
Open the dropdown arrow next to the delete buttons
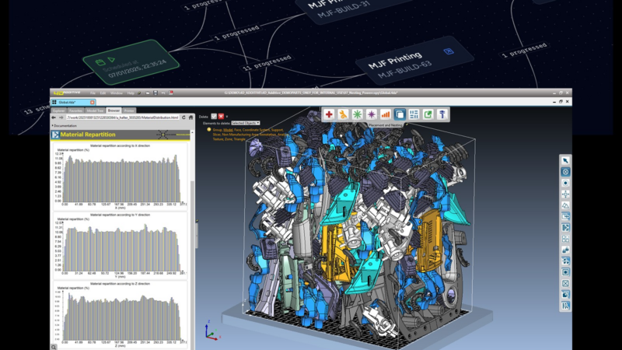click(x=227, y=116)
